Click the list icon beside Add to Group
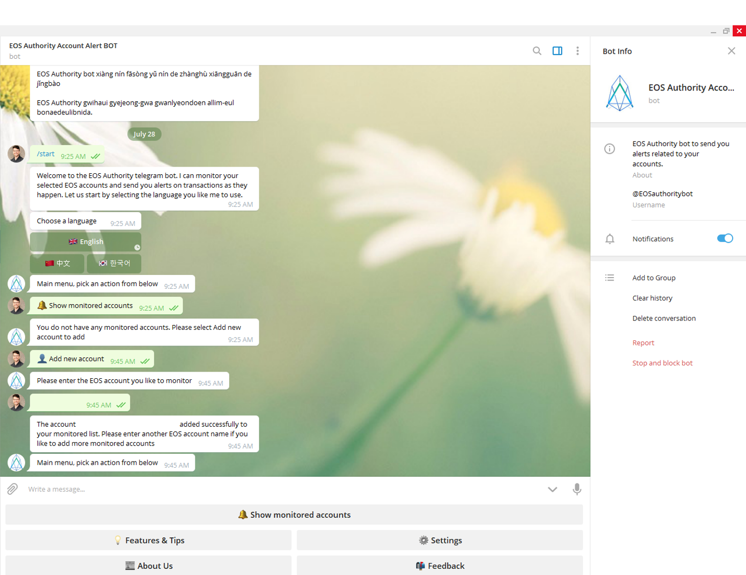Image resolution: width=746 pixels, height=575 pixels. pyautogui.click(x=609, y=278)
